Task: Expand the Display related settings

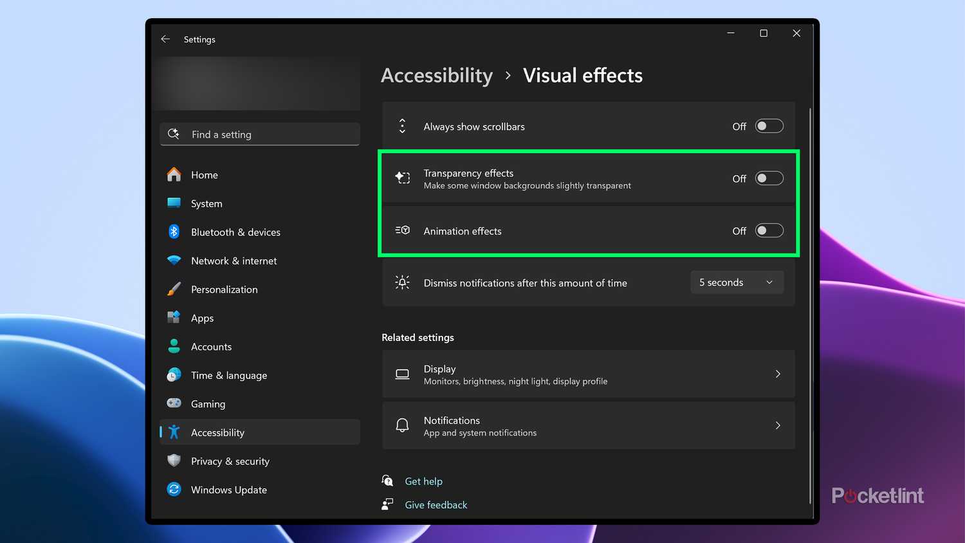Action: [x=778, y=374]
